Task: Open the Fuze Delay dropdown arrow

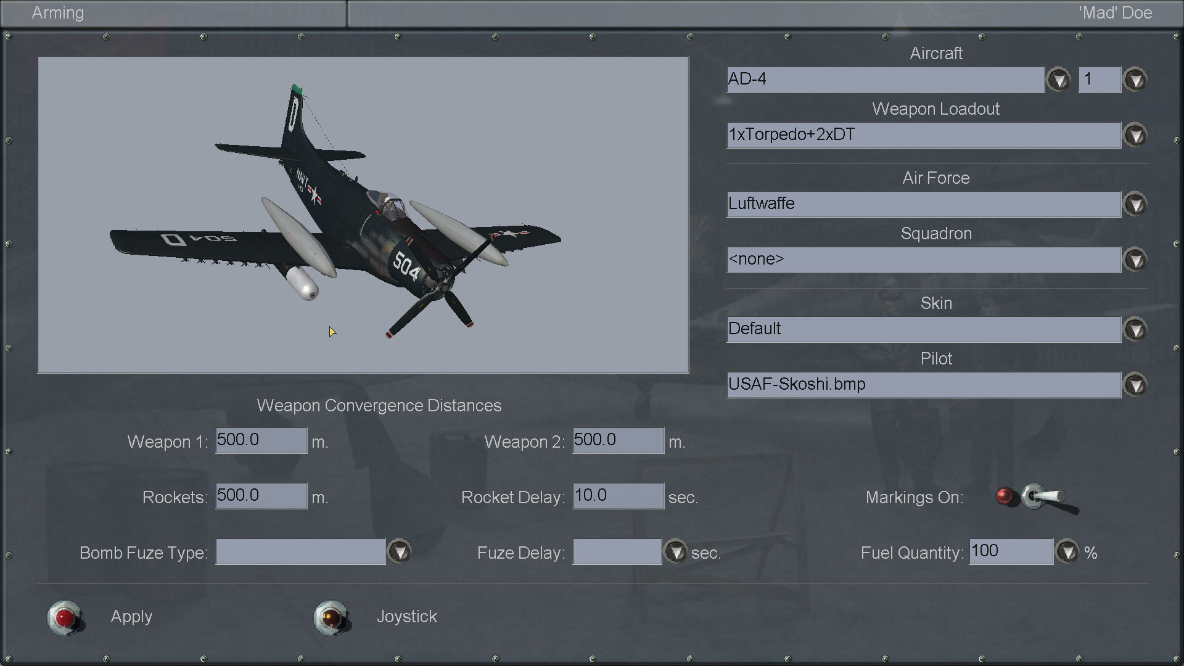Action: [x=676, y=552]
